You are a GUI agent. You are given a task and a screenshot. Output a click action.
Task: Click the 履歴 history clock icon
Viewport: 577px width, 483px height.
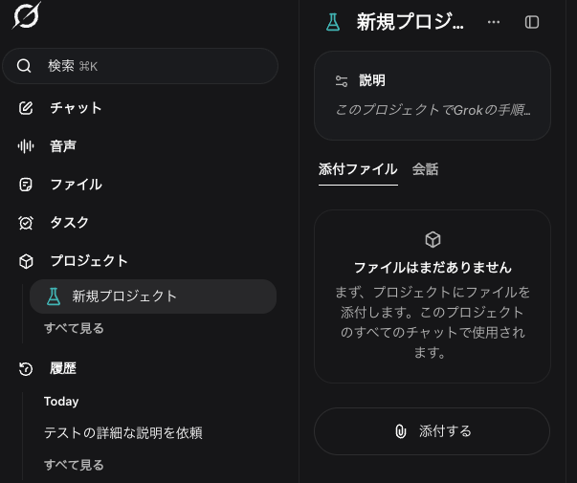(x=26, y=368)
